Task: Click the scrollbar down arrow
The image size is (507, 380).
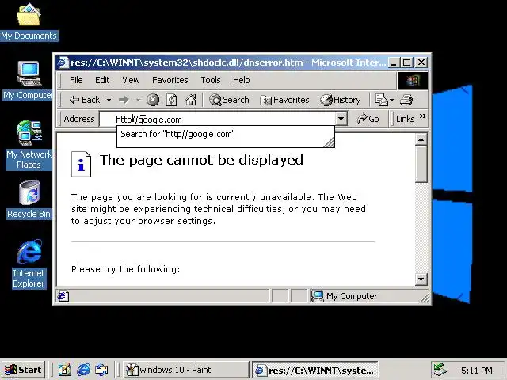Action: (421, 279)
